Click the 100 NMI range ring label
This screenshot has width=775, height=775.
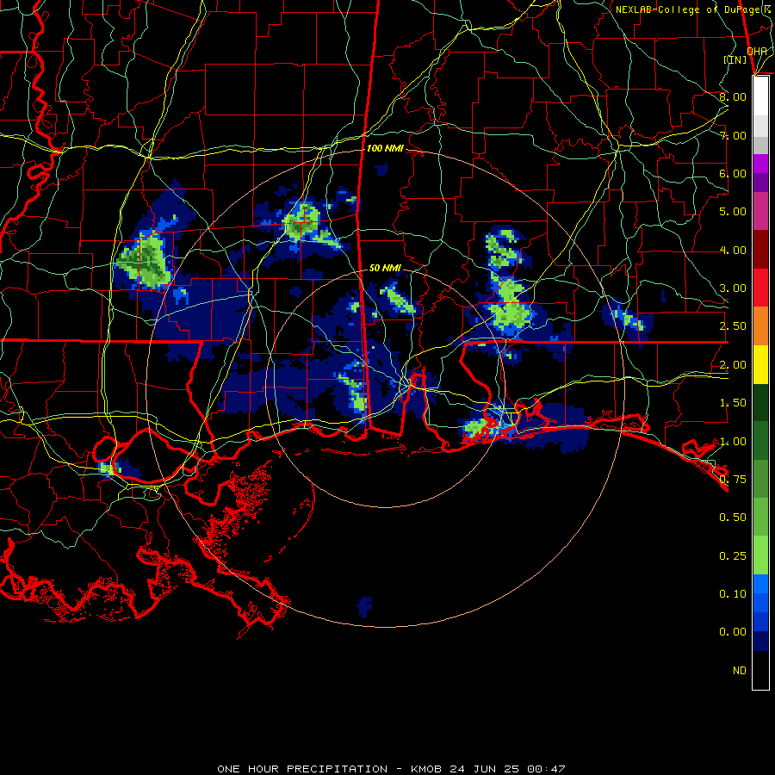[385, 148]
